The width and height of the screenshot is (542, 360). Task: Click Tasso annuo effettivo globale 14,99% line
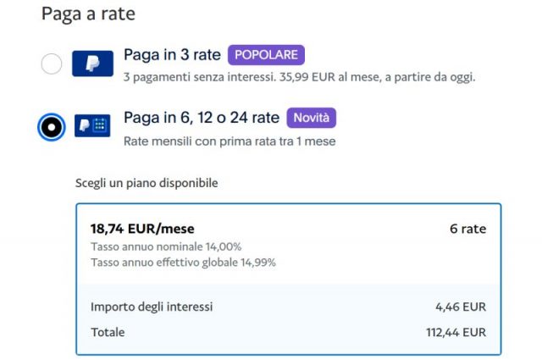(x=183, y=262)
